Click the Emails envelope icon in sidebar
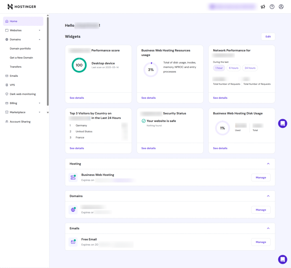 coord(7,76)
